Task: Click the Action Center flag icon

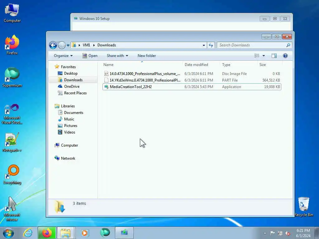Action: [272, 233]
